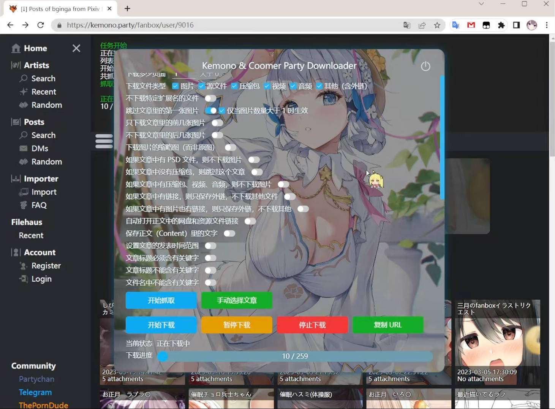Reload the page
Image resolution: width=555 pixels, height=409 pixels.
pyautogui.click(x=41, y=25)
